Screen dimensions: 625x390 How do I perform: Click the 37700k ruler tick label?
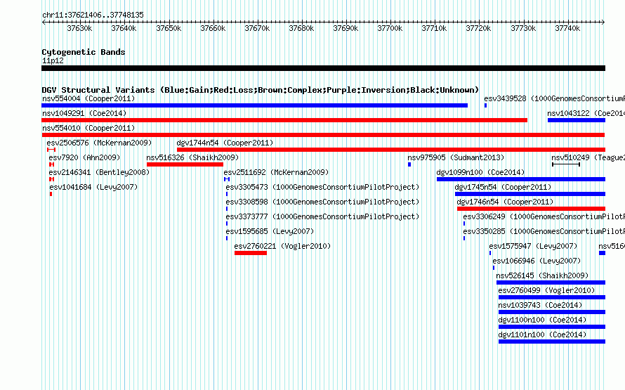click(390, 28)
